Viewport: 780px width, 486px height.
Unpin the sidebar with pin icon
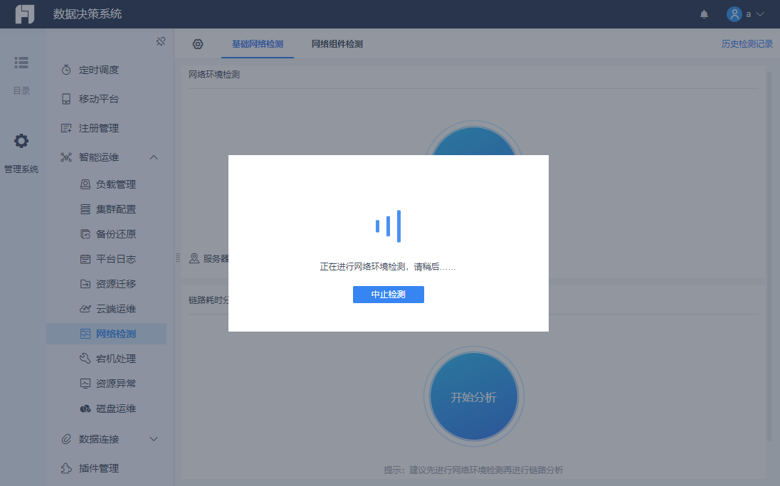point(161,41)
